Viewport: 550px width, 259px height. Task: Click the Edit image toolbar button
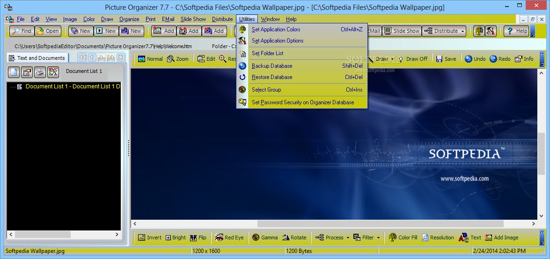[x=206, y=59]
